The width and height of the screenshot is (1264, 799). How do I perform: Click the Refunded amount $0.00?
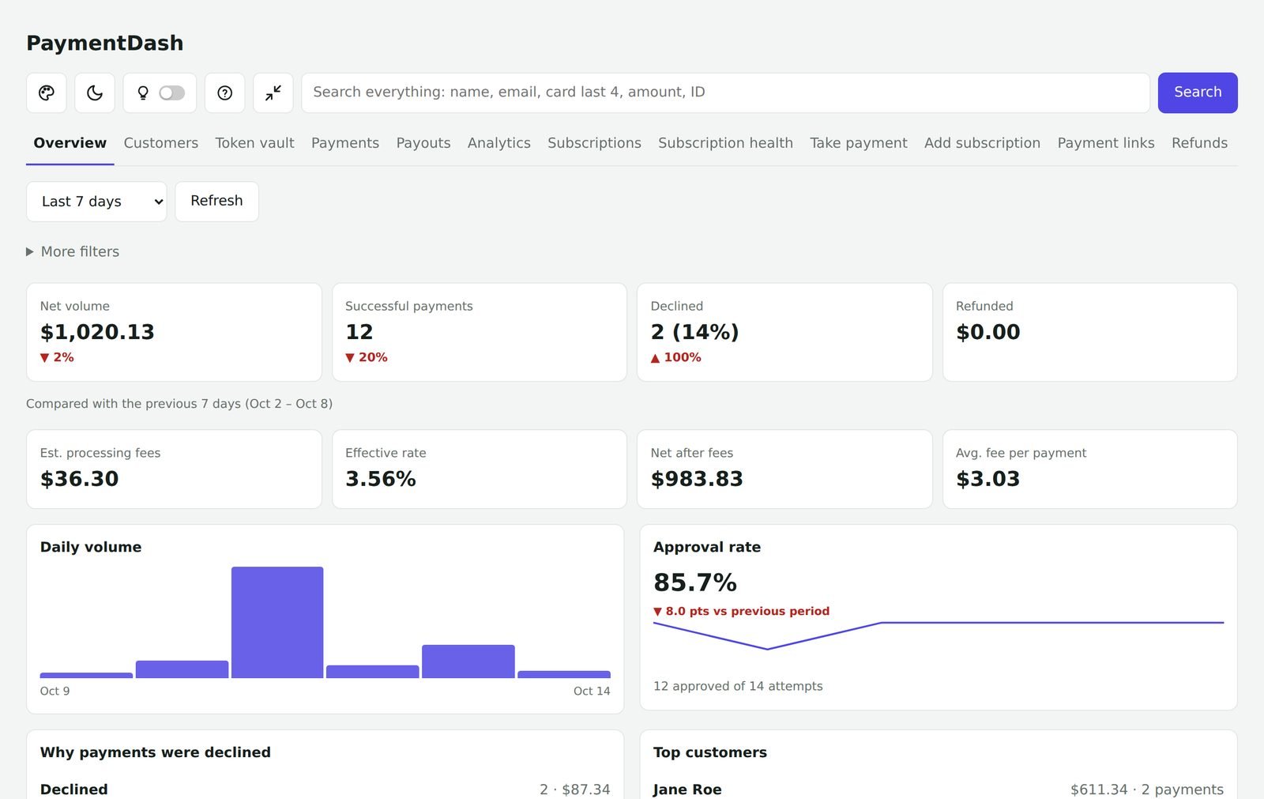pos(987,332)
